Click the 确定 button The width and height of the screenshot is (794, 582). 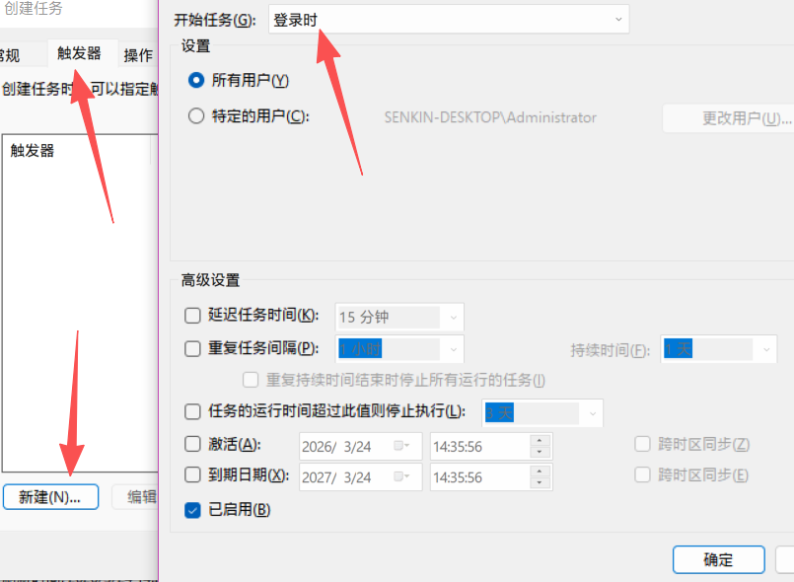(718, 560)
